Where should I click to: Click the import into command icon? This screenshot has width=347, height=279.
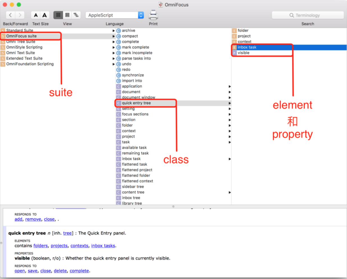(118, 81)
